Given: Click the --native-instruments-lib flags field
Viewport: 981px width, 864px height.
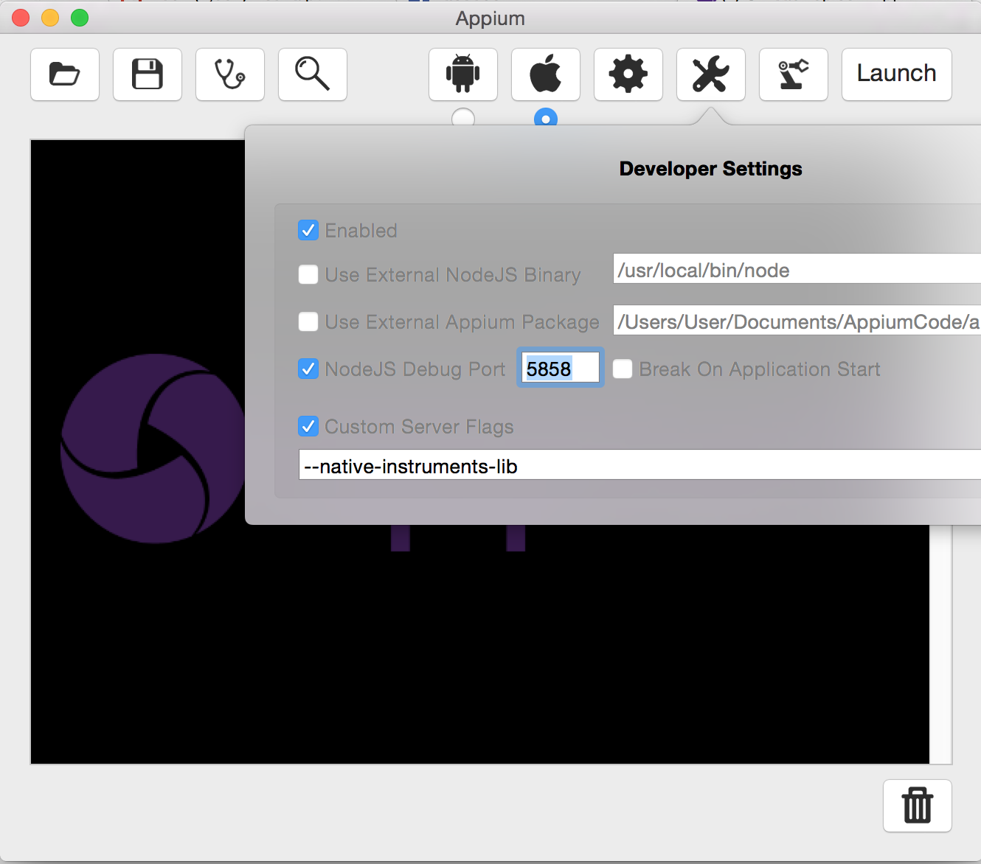Looking at the screenshot, I should (x=640, y=465).
